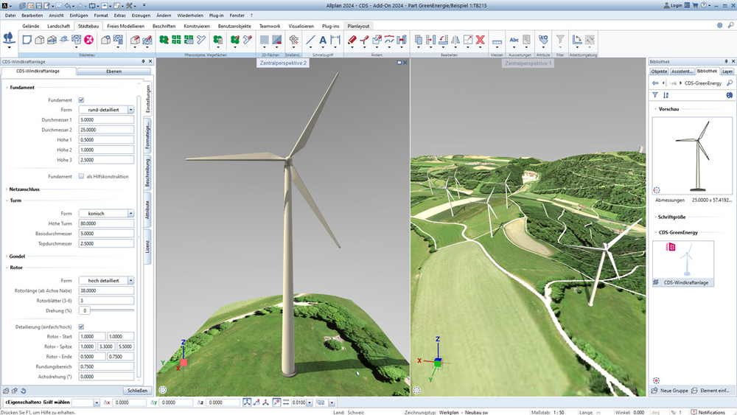Toggle Detaillierung (einfach/hoch) checkbox
Image resolution: width=737 pixels, height=415 pixels.
(x=81, y=327)
